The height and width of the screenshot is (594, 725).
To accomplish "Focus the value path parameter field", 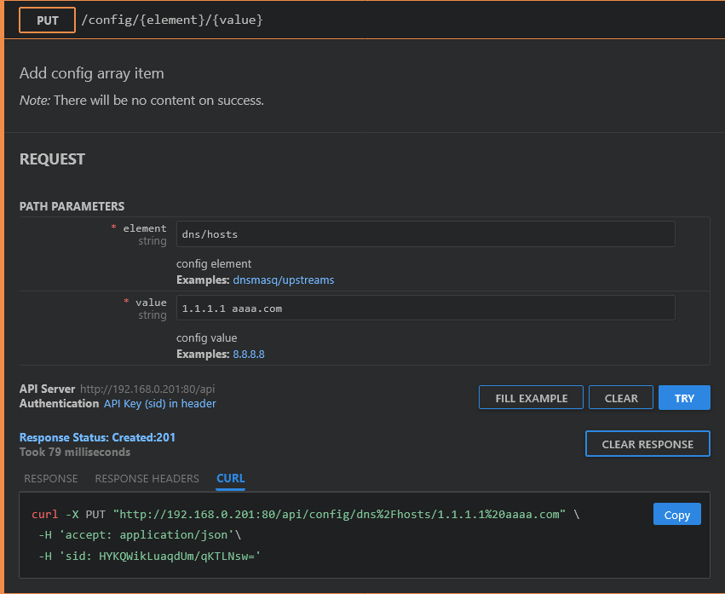I will point(425,308).
